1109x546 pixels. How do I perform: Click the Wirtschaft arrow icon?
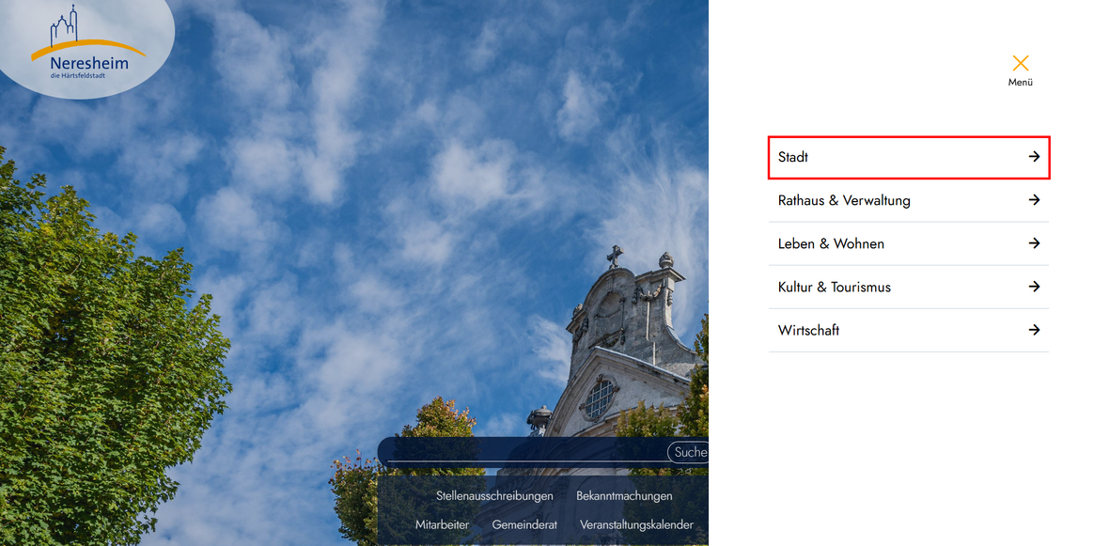pos(1034,330)
